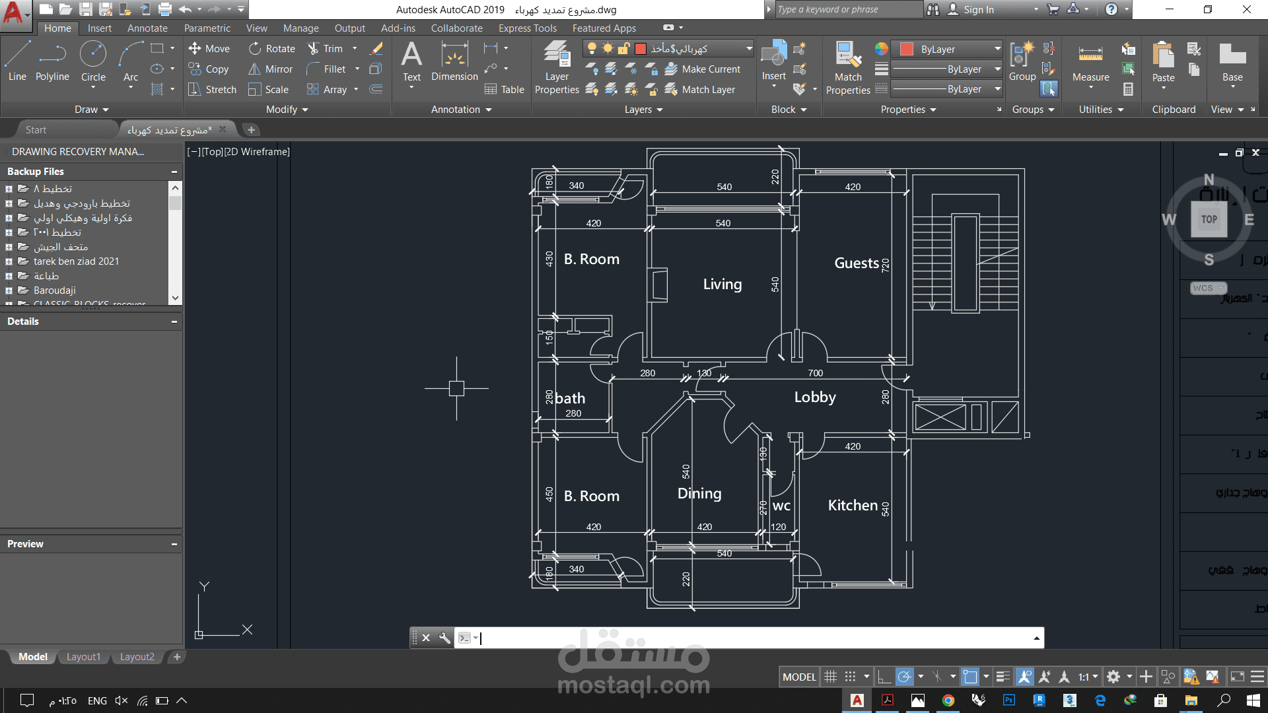Image resolution: width=1268 pixels, height=713 pixels.
Task: Toggle grid display in status bar
Action: pyautogui.click(x=831, y=677)
